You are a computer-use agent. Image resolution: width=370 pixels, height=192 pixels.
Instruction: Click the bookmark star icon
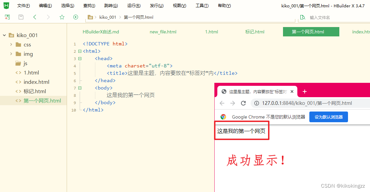click(x=62, y=17)
